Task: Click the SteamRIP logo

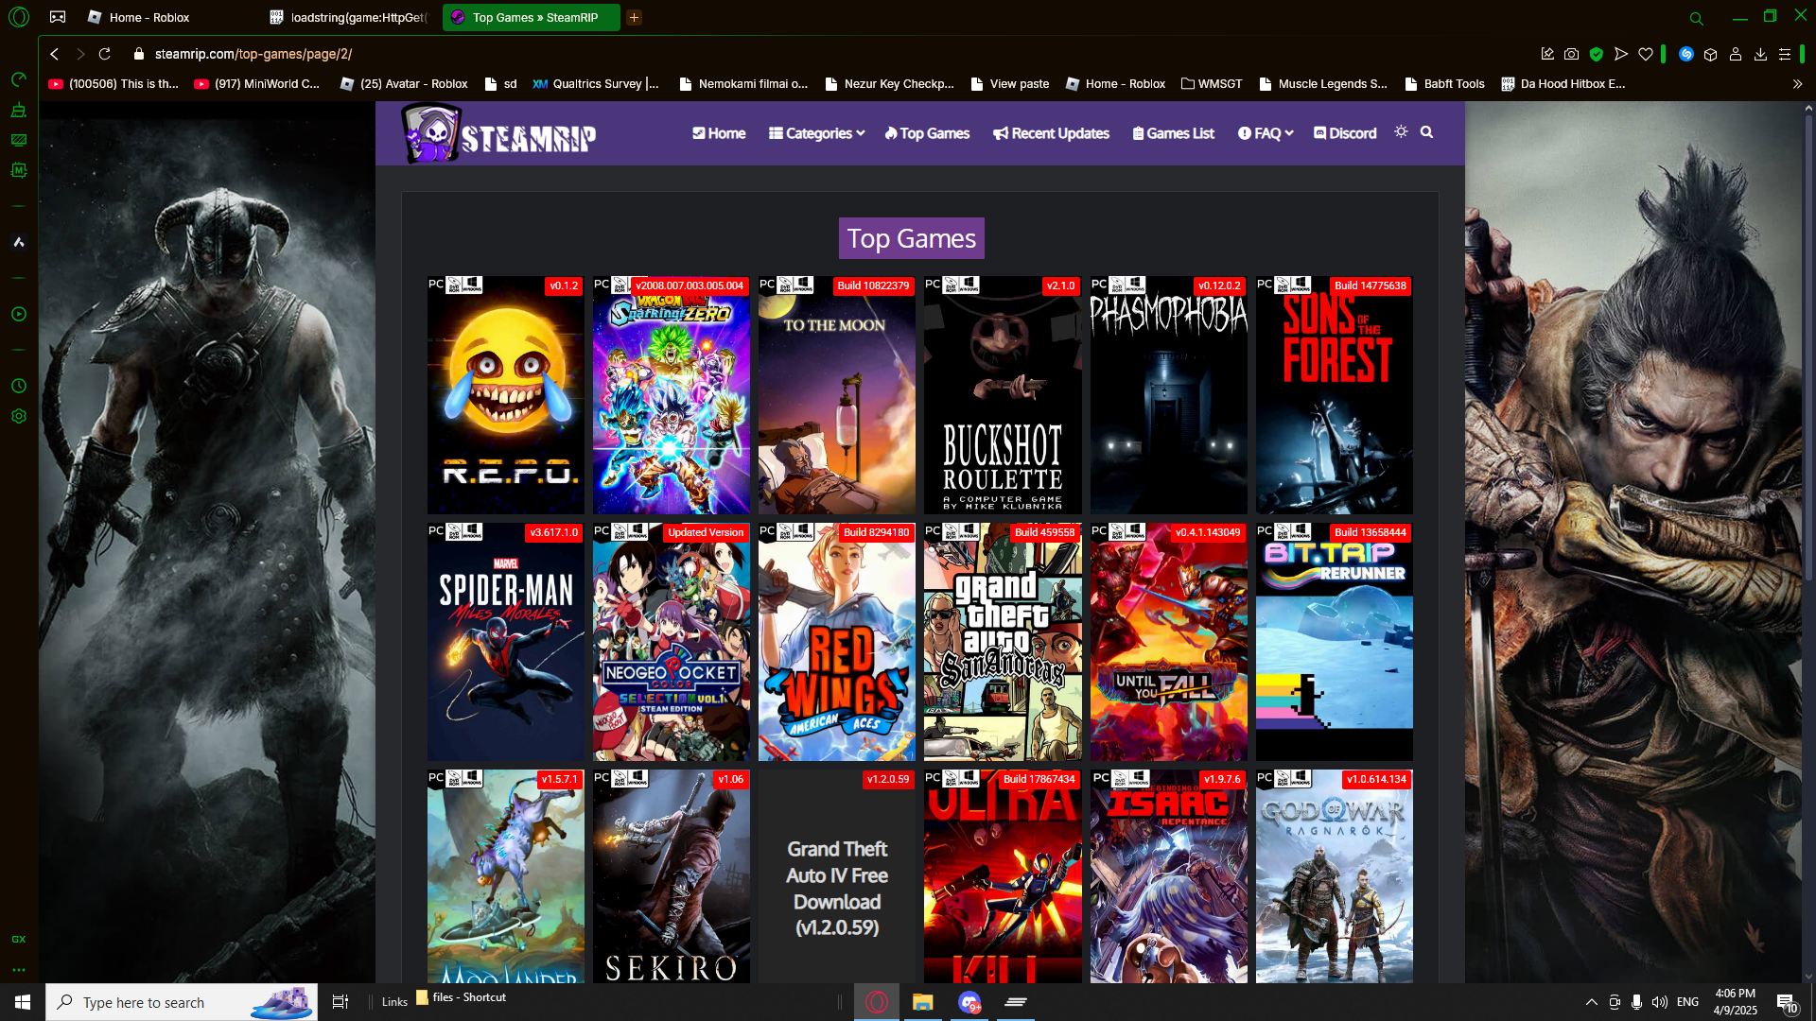Action: coord(498,134)
